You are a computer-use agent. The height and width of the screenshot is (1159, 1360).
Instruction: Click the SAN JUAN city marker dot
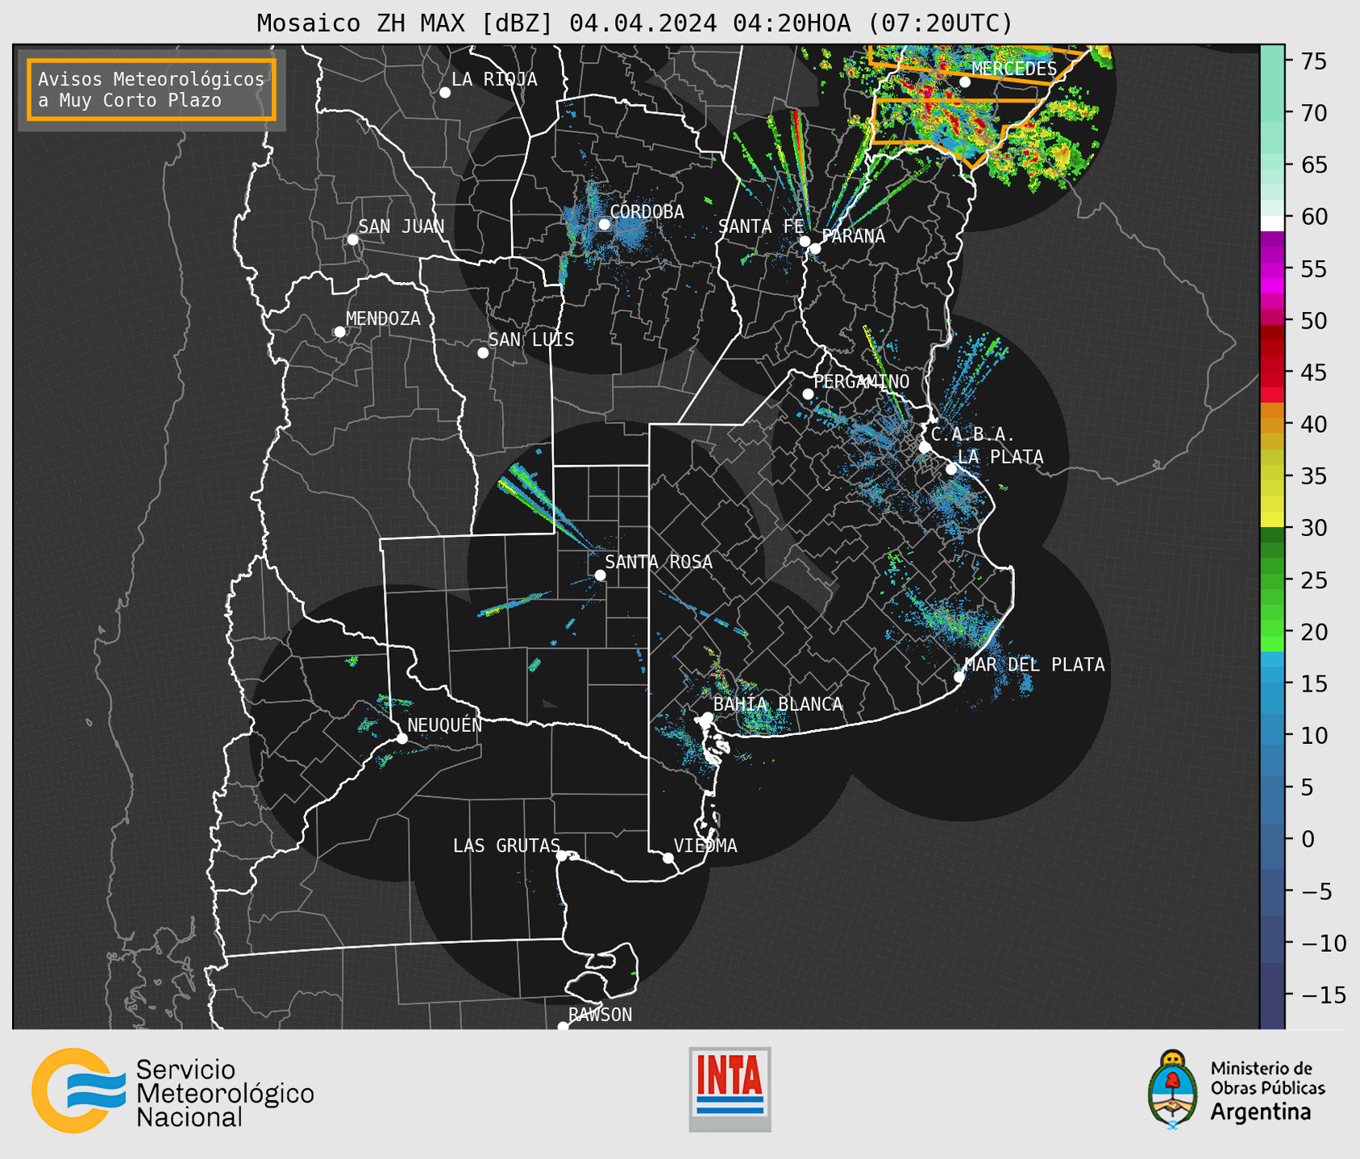(352, 239)
